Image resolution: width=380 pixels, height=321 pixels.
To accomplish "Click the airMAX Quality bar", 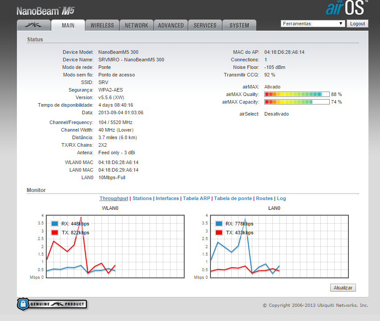I will click(x=297, y=94).
